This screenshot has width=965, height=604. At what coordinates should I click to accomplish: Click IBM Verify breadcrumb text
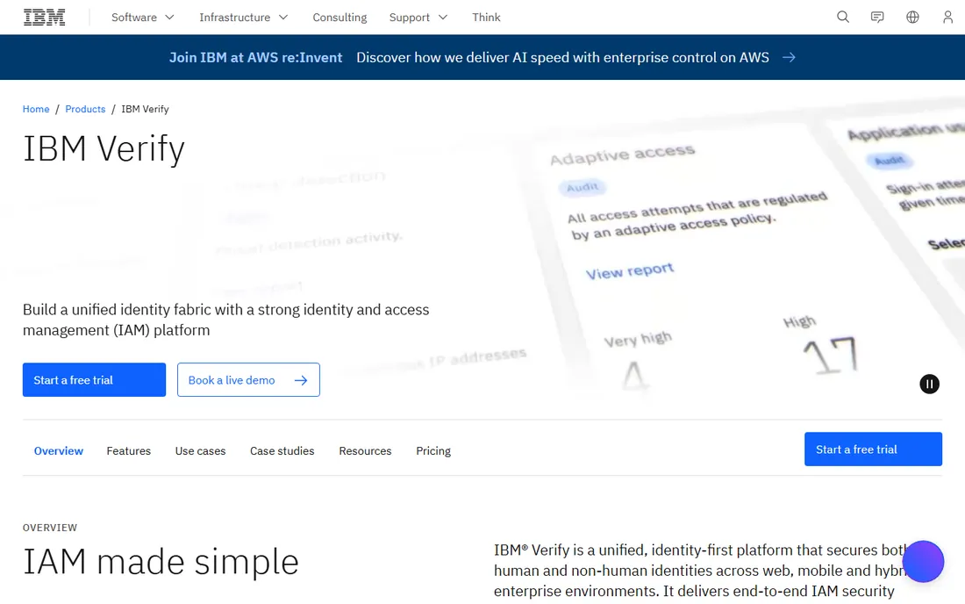coord(145,109)
